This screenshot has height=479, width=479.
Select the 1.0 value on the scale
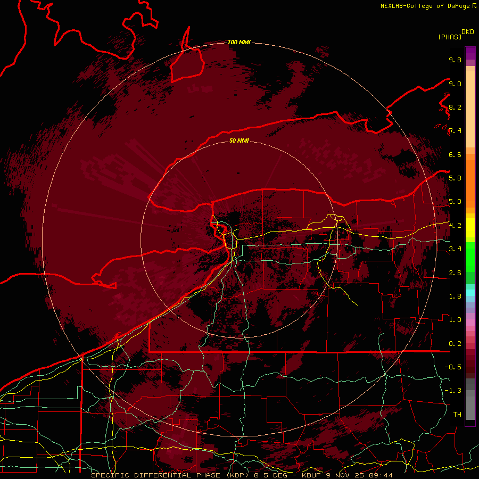click(x=455, y=320)
